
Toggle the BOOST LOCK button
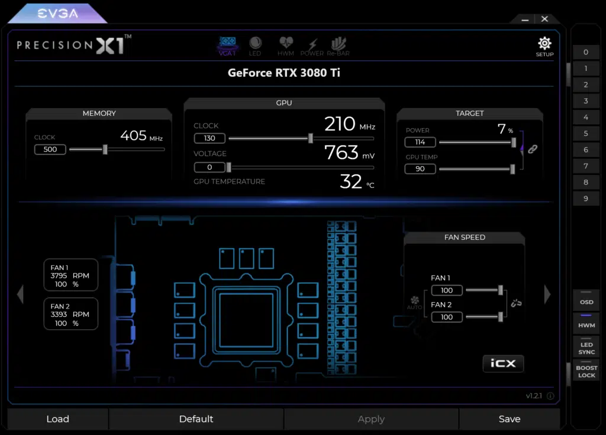pos(586,370)
